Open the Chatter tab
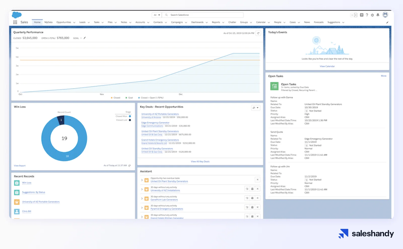Image resolution: width=403 pixels, height=249 pixels. tap(232, 22)
